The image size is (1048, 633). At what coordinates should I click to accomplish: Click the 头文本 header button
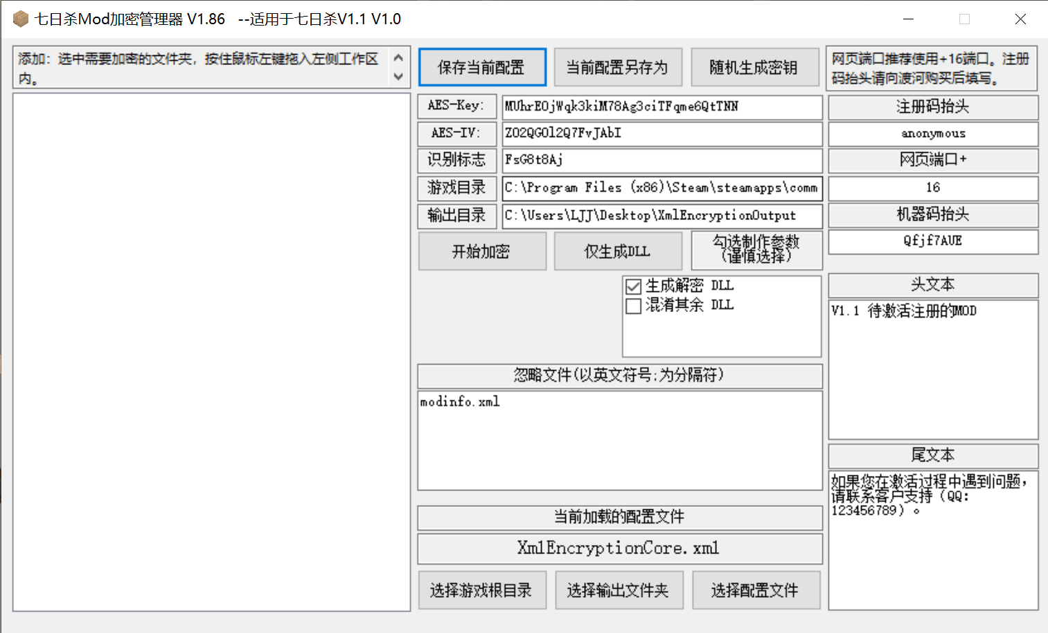[933, 284]
